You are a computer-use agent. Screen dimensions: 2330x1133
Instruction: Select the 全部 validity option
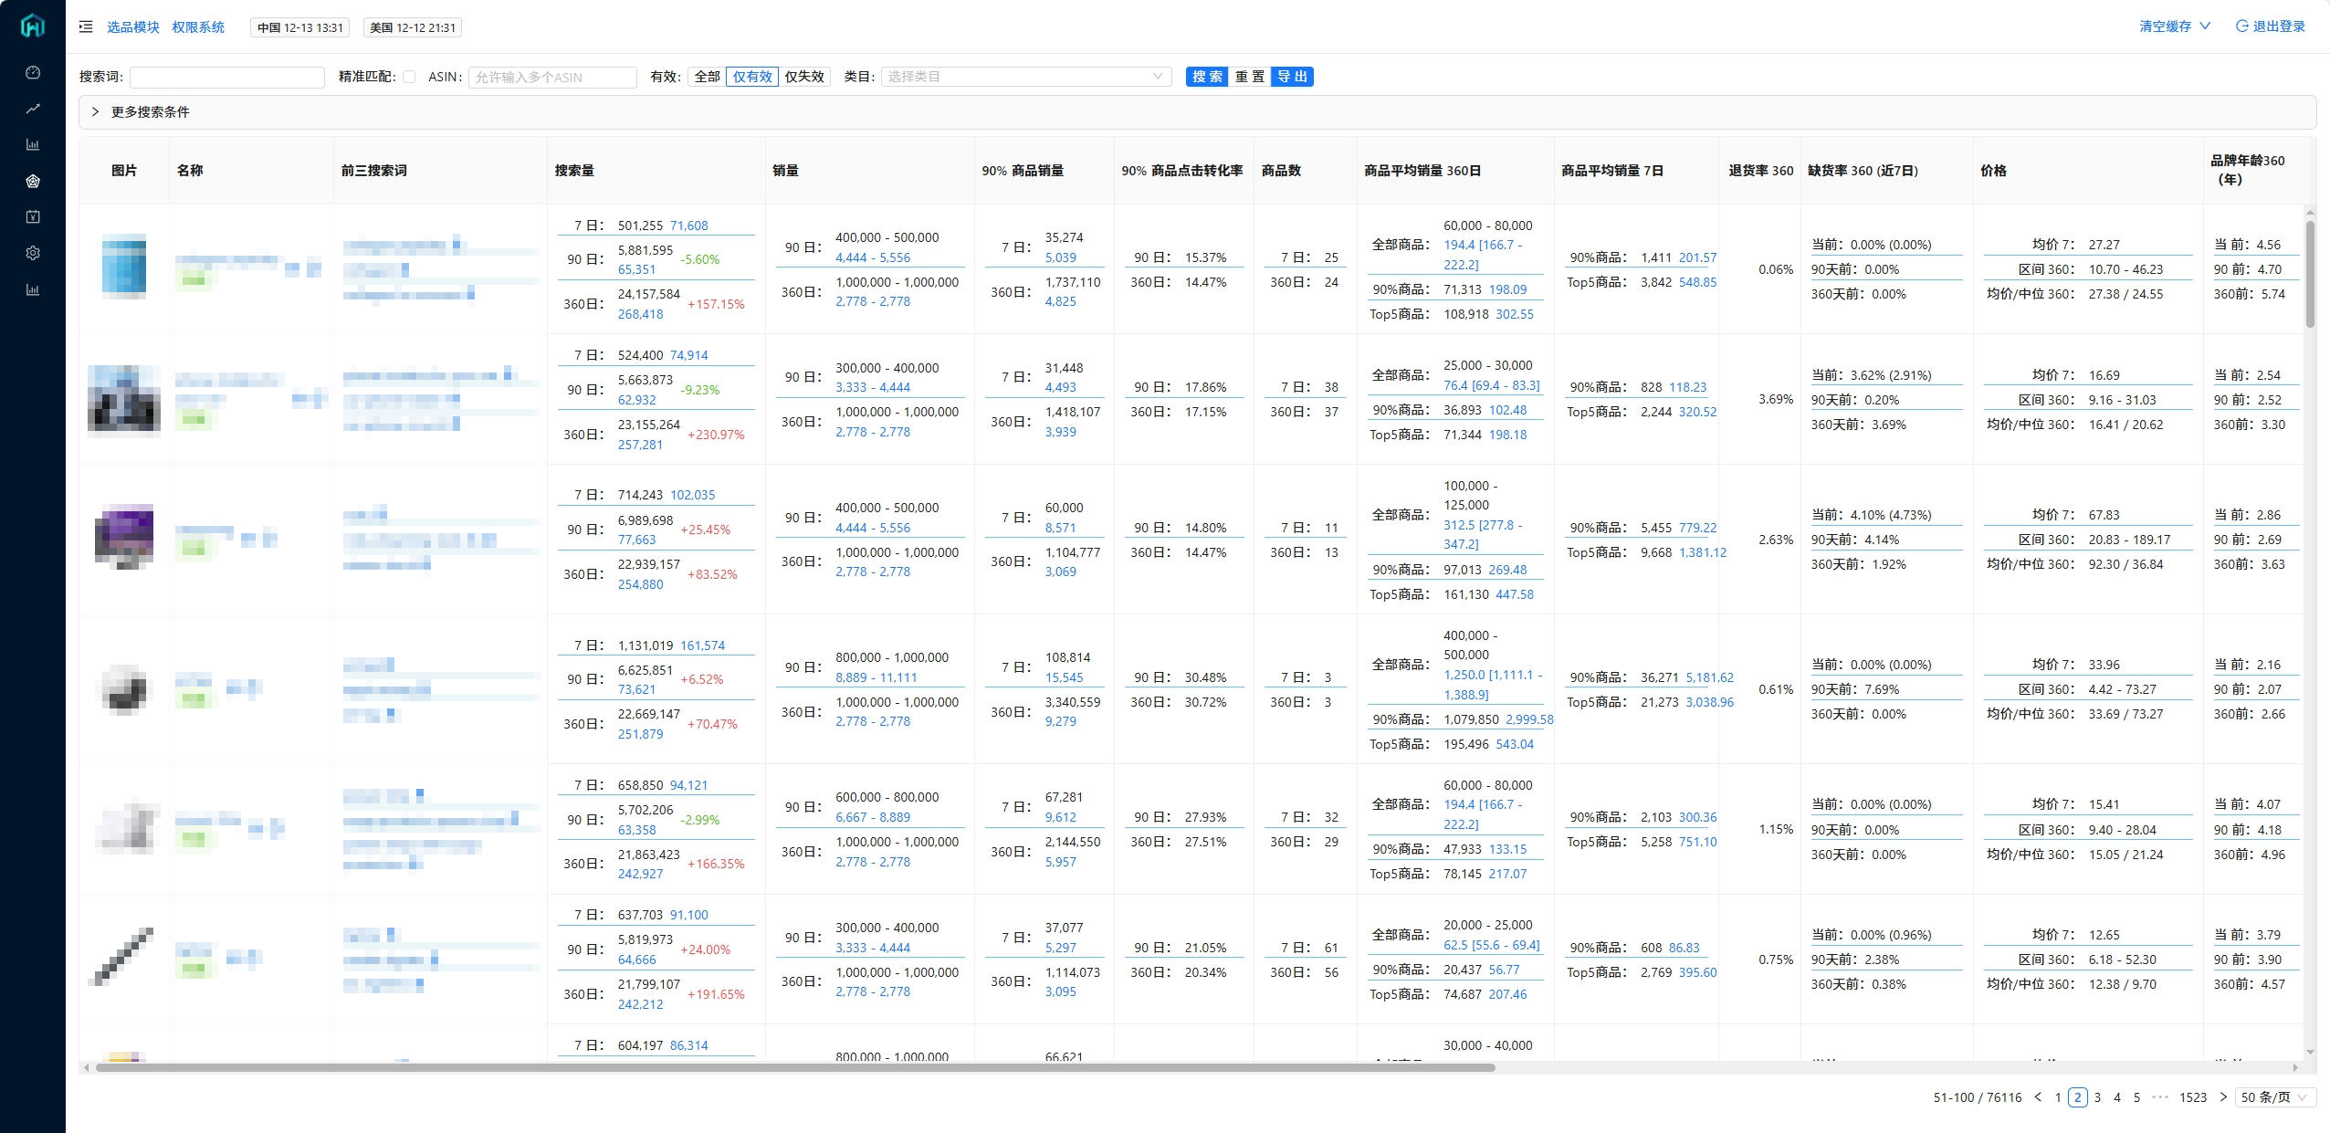pos(707,77)
